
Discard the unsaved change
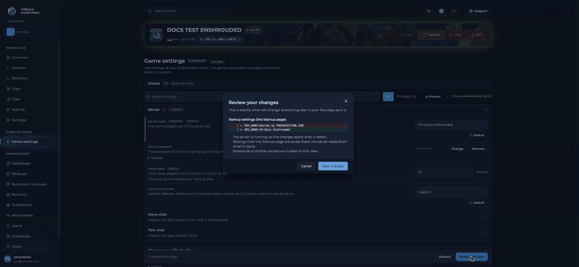[445, 257]
